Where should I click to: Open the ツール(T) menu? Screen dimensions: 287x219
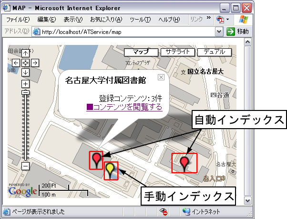140,20
